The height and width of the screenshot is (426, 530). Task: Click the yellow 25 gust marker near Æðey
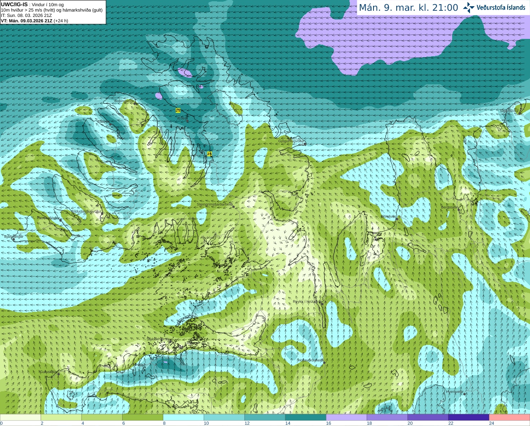pyautogui.click(x=178, y=110)
